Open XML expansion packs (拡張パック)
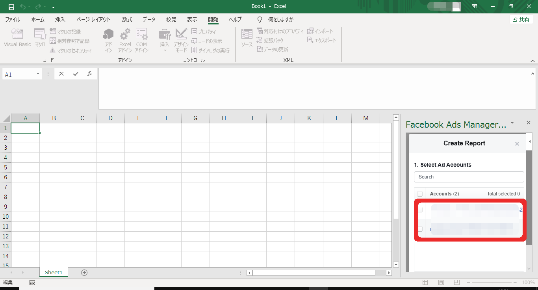 pos(270,40)
